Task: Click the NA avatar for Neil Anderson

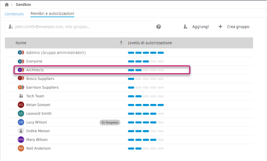Action: click(21, 148)
